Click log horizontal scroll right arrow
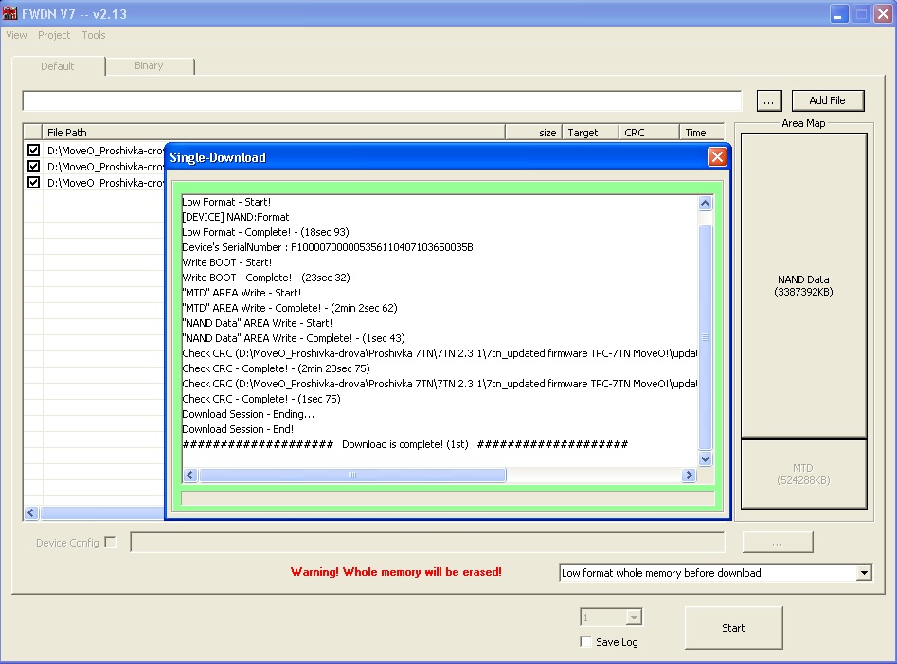This screenshot has height=664, width=897. coord(690,475)
